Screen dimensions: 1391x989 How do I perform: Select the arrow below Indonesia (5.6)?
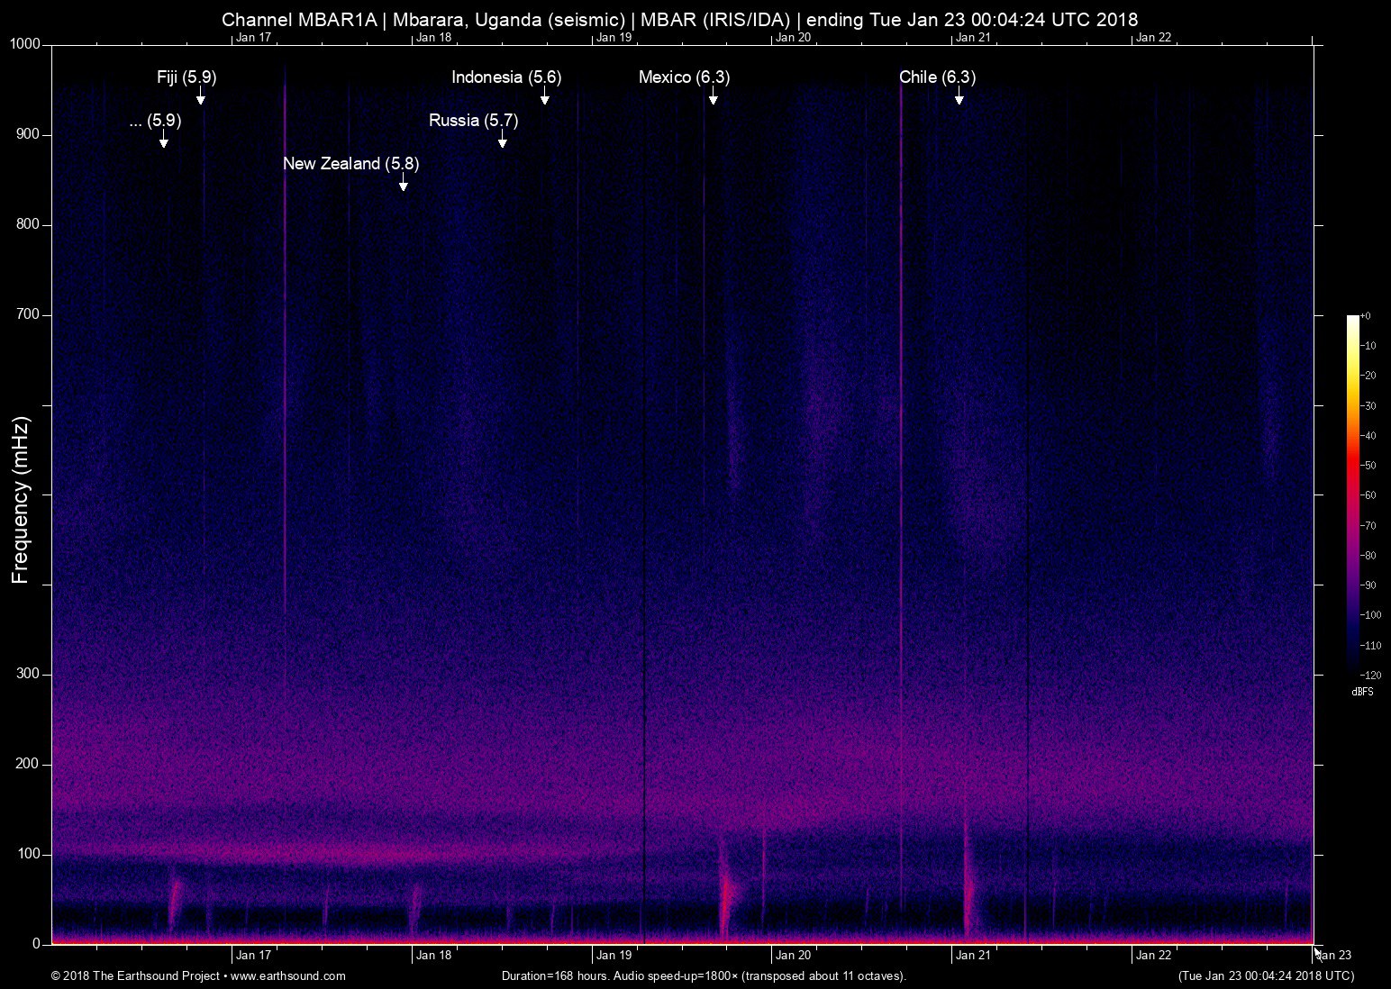click(544, 97)
